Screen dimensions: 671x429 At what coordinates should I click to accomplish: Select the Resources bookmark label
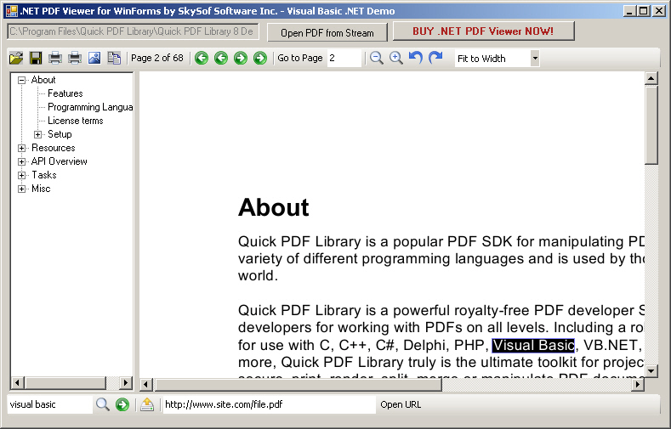point(53,149)
